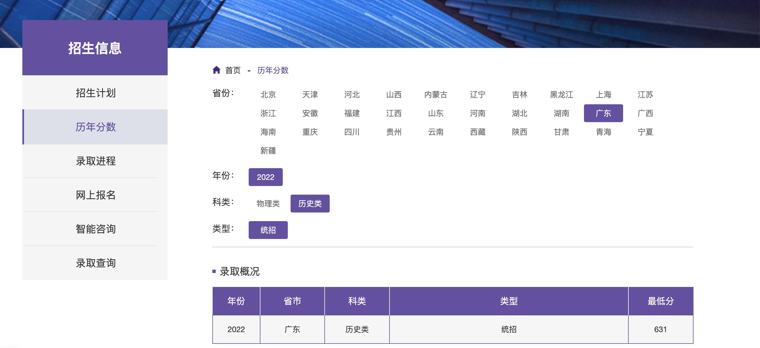This screenshot has height=348, width=760.
Task: Pick 广西 from province list
Action: (645, 113)
